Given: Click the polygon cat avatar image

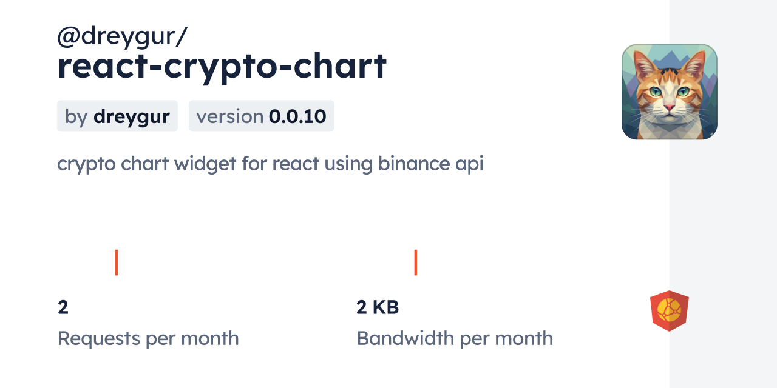Looking at the screenshot, I should pos(669,92).
